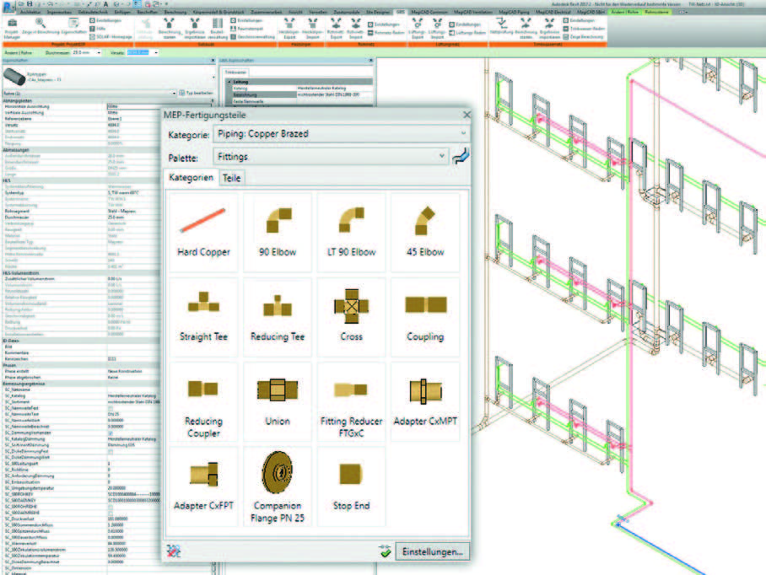Select the Adapter CxFPT fitting

click(203, 486)
